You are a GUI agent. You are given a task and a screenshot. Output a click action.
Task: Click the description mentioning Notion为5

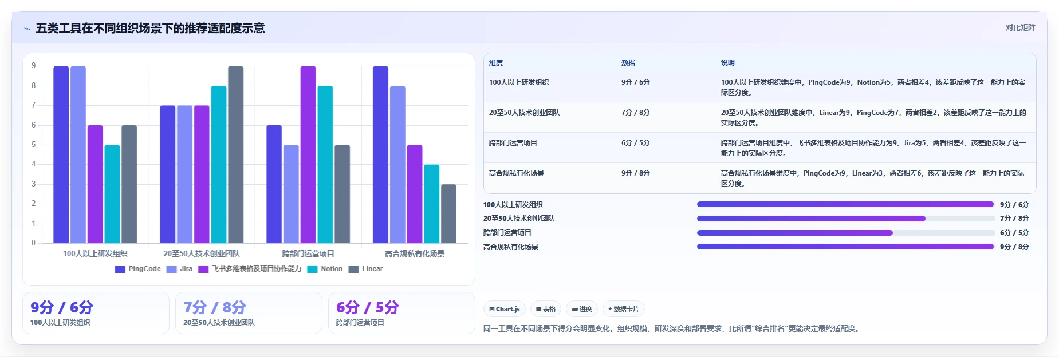[873, 88]
